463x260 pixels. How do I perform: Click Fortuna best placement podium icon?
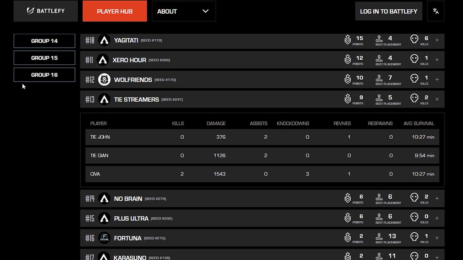[379, 237]
